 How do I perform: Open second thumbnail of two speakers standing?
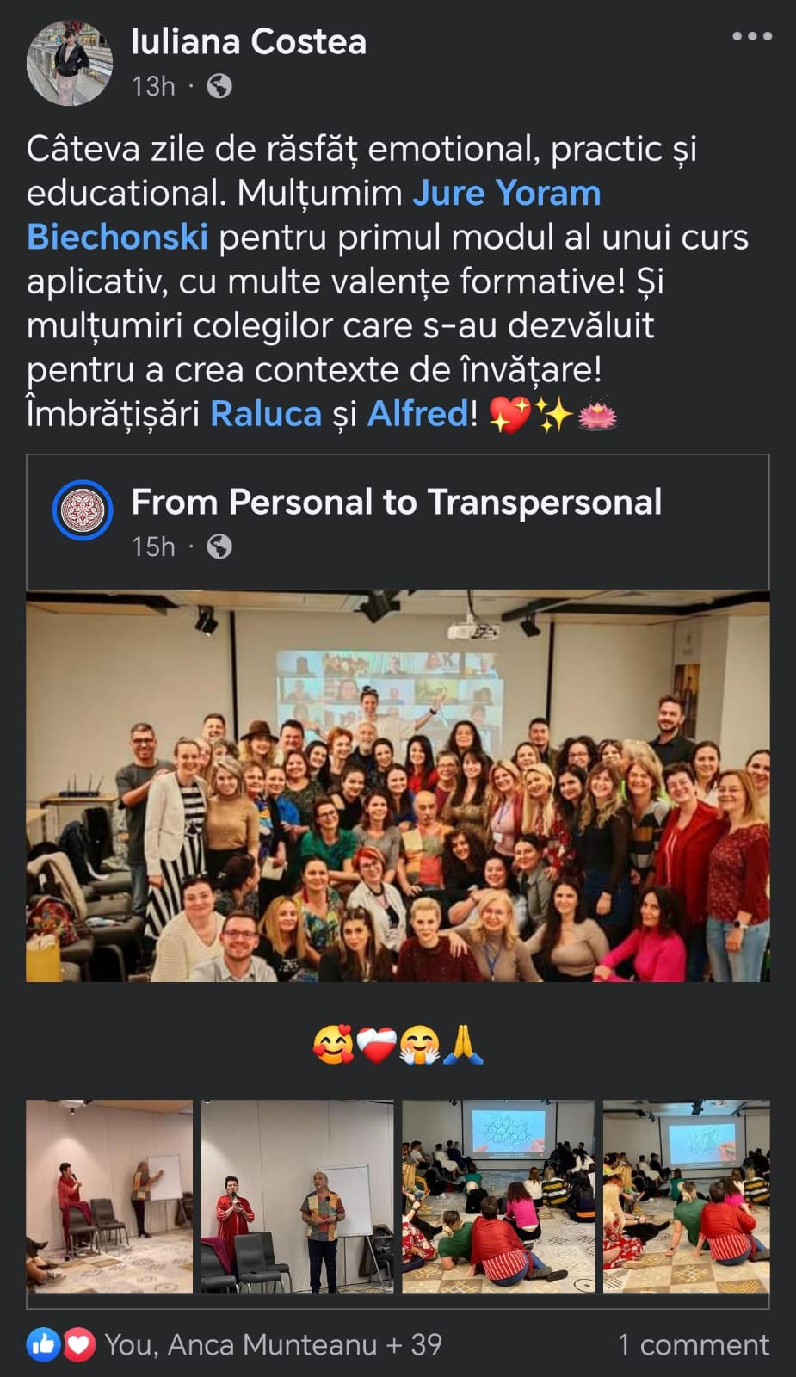click(x=297, y=1196)
